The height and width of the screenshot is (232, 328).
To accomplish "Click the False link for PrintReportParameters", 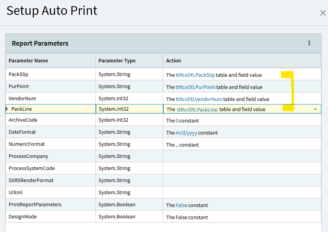I will [181, 205].
